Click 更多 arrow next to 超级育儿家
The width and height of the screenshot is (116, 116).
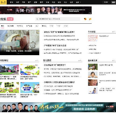click(x=114, y=61)
